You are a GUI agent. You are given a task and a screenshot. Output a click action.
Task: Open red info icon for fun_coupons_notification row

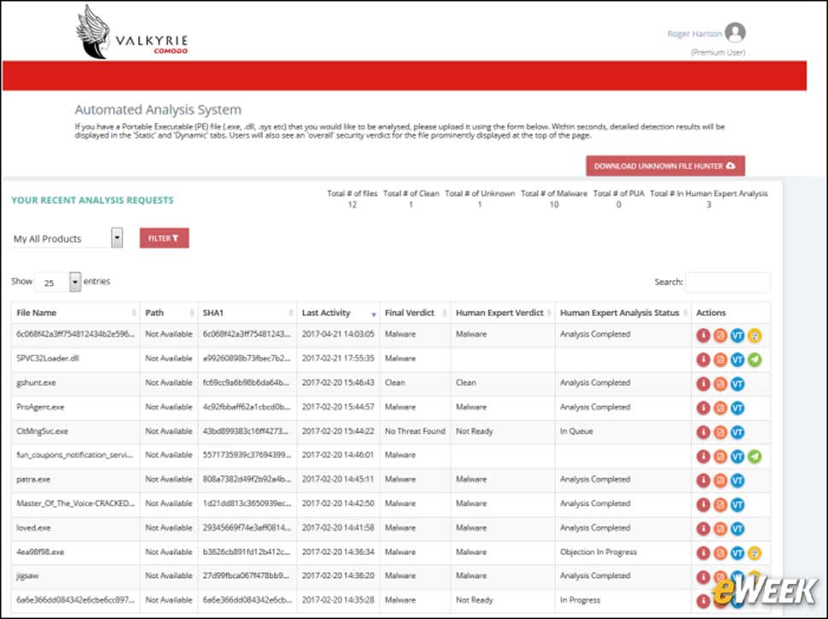(x=703, y=456)
